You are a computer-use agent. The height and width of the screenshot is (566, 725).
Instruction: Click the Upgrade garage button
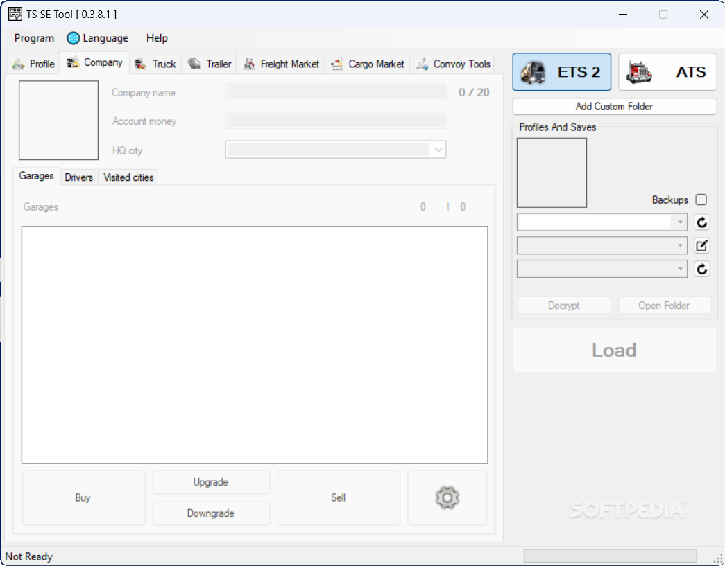211,482
